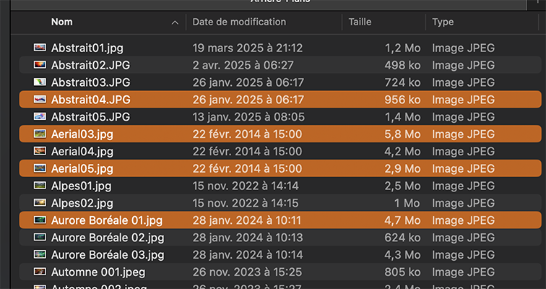This screenshot has height=289, width=546.
Task: Click the Automne 001.jpeg file icon
Action: pos(40,272)
